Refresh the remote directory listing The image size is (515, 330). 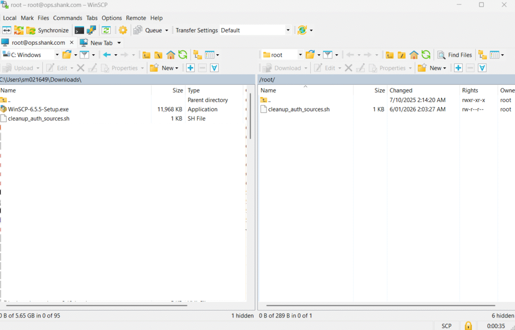pos(425,54)
